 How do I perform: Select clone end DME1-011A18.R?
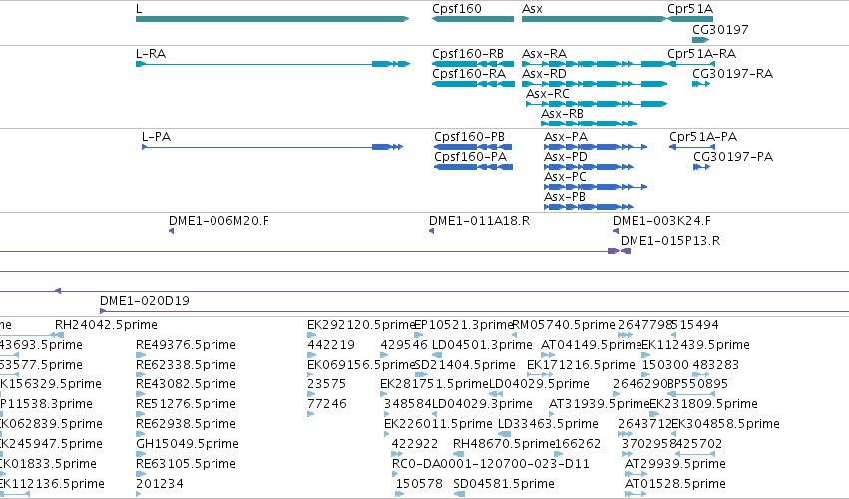pos(432,231)
